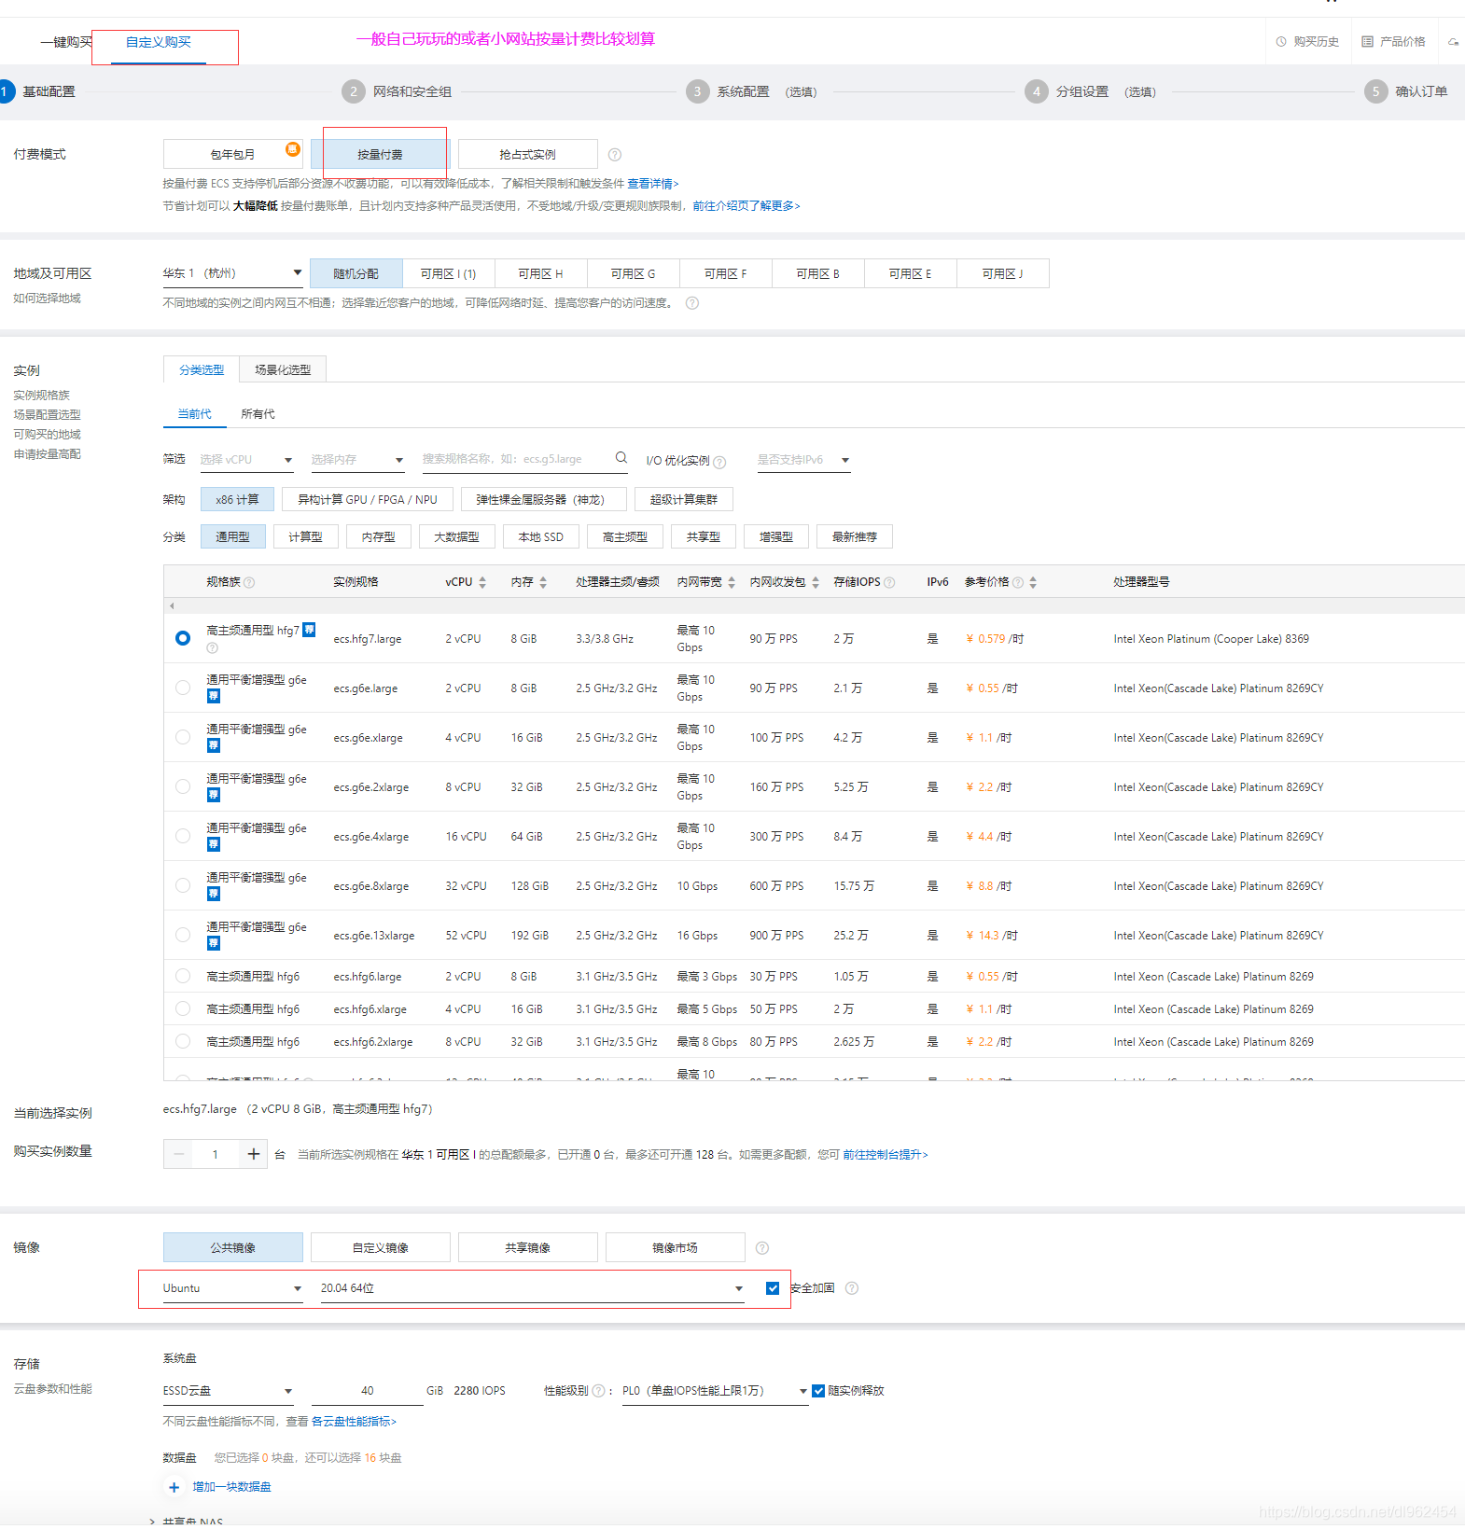Sort table by vCPU arrows
Image resolution: width=1465 pixels, height=1529 pixels.
click(x=482, y=582)
